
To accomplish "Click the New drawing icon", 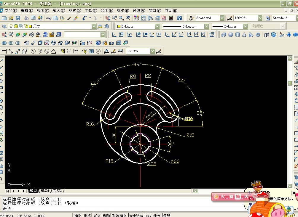I will click(4, 18).
